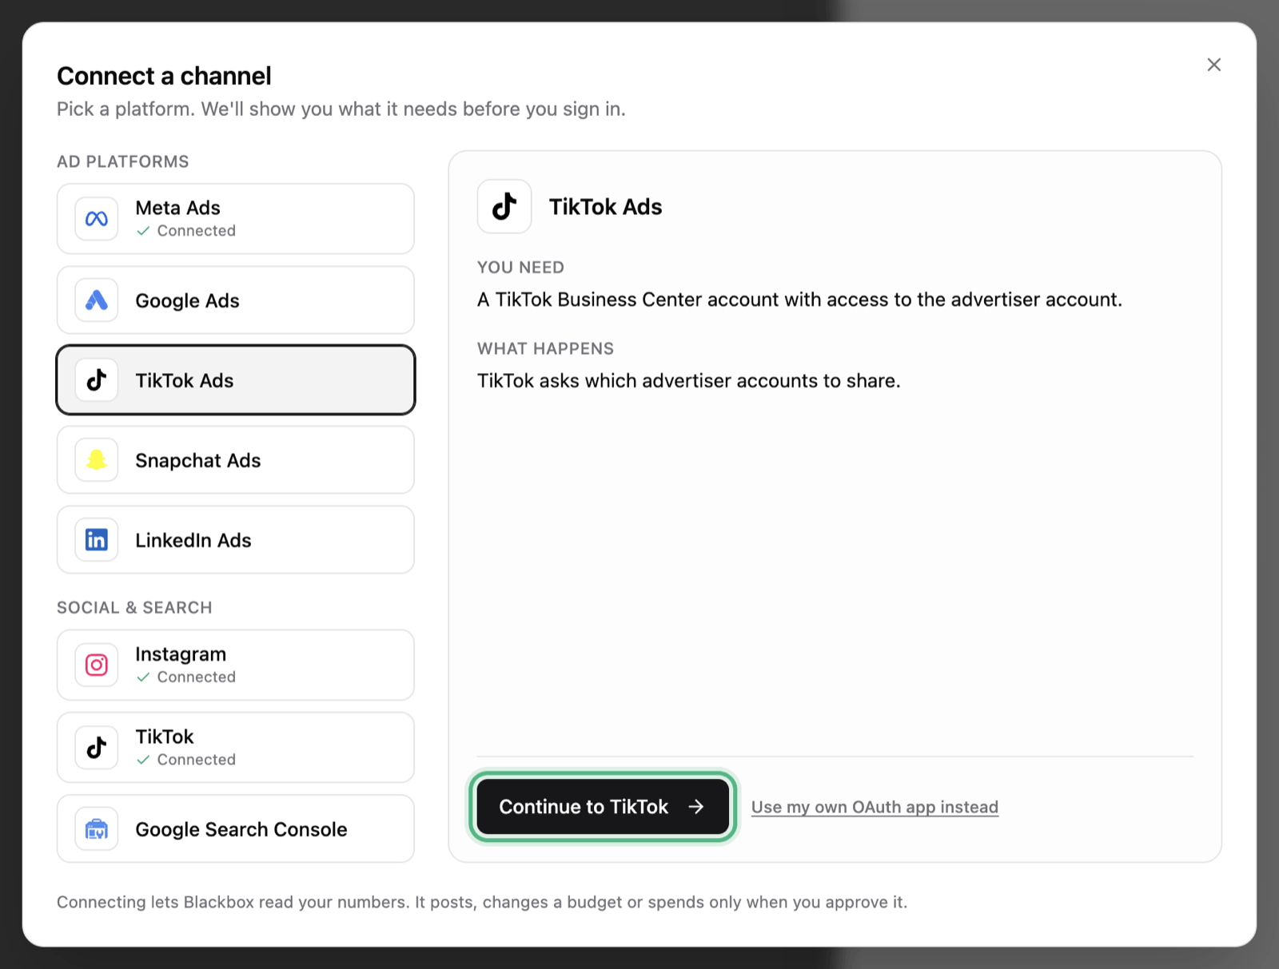Choose LinkedIn Ads platform
Screen dimensions: 1279x969
(236, 540)
